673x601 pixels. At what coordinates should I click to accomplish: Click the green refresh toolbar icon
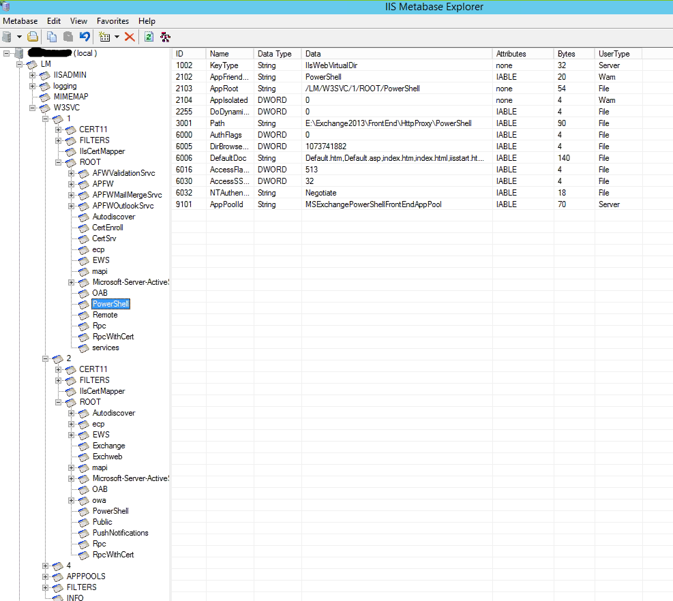tap(149, 37)
